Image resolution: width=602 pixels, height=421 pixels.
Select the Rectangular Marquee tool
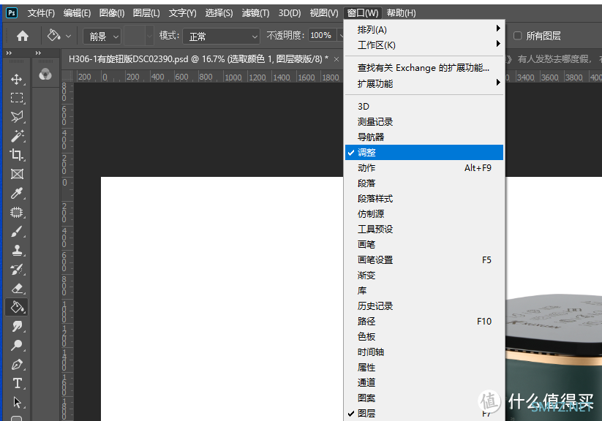click(17, 98)
